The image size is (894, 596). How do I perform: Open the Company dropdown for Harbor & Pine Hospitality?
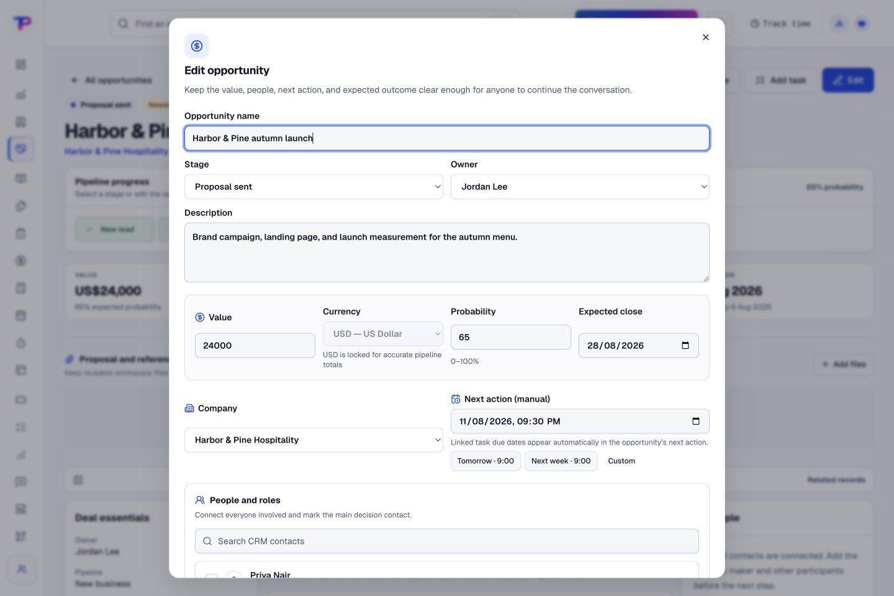314,440
